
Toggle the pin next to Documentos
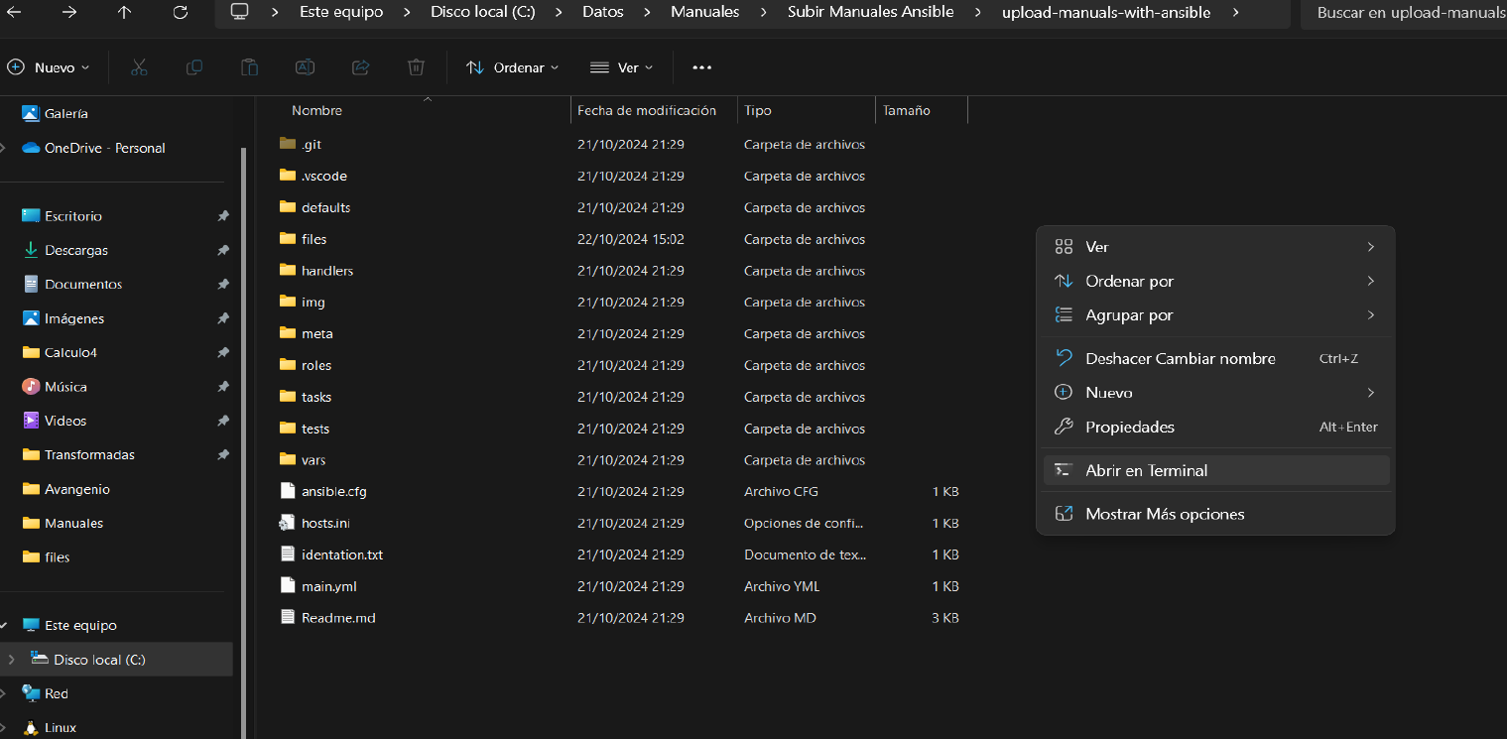pyautogui.click(x=223, y=285)
